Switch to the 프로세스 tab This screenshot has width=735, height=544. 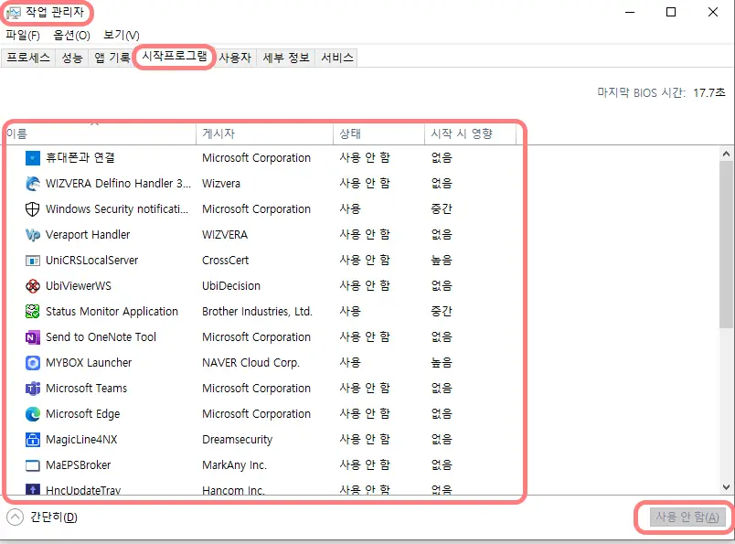(28, 58)
